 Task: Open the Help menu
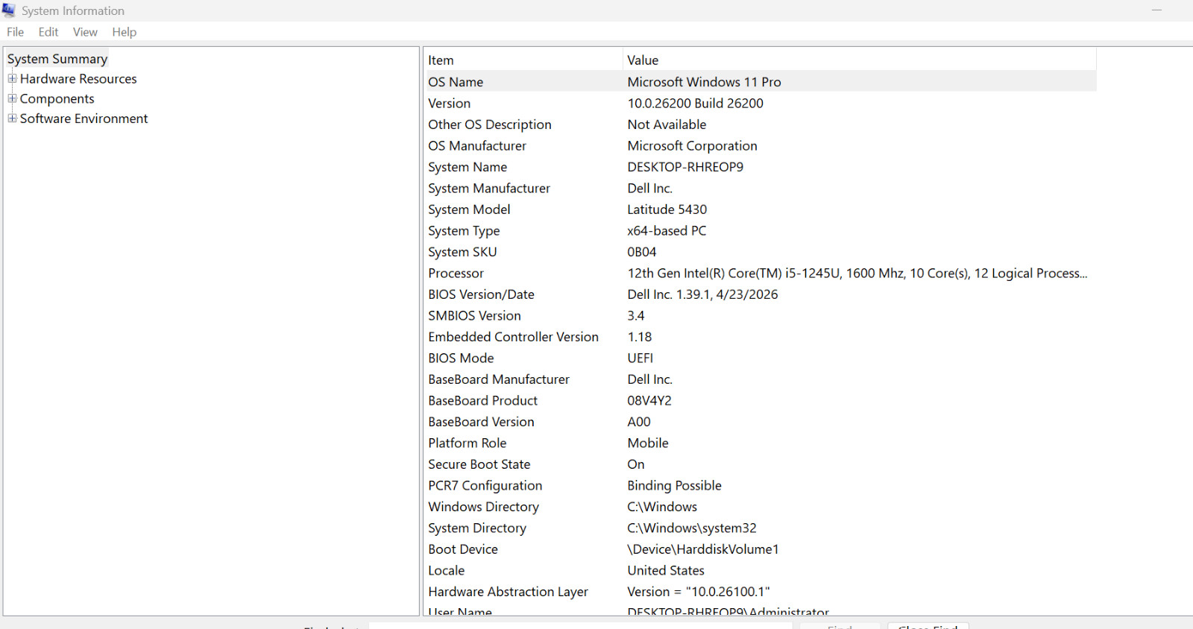(125, 32)
